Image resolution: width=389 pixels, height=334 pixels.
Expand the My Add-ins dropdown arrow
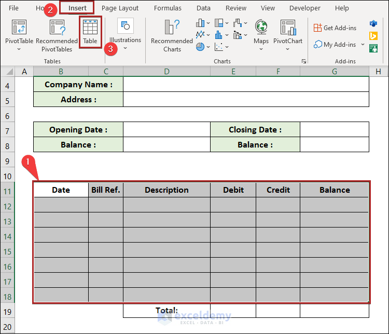click(x=363, y=45)
